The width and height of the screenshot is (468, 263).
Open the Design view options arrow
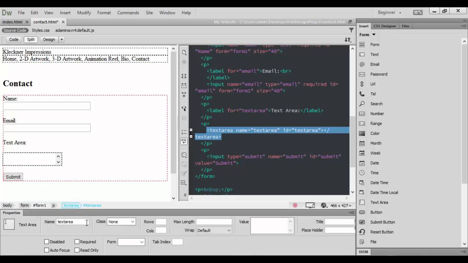tap(61, 39)
